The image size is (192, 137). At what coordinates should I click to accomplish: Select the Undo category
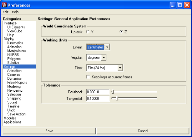pos(11,110)
